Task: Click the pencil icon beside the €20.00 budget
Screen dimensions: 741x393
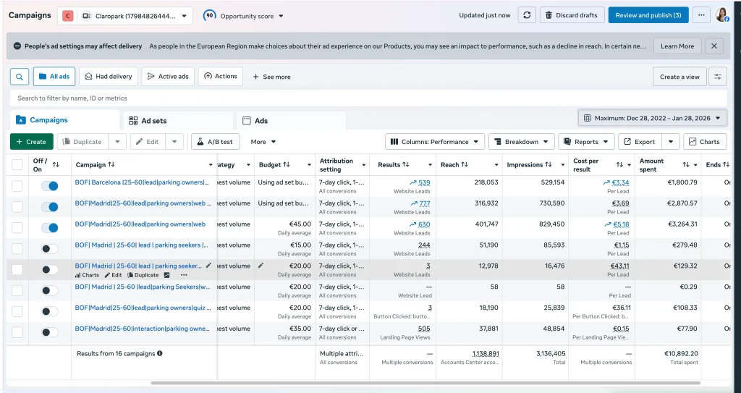Action: 261,266
